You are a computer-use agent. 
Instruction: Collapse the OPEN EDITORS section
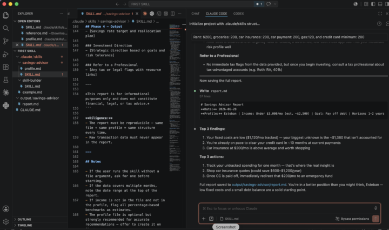39,21
